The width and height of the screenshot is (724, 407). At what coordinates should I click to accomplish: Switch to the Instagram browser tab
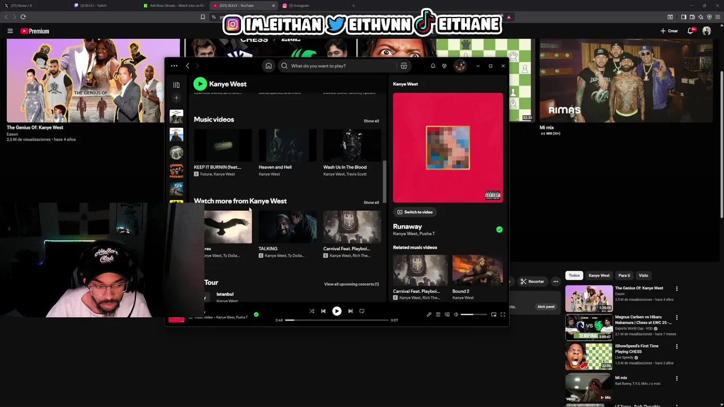coord(300,6)
